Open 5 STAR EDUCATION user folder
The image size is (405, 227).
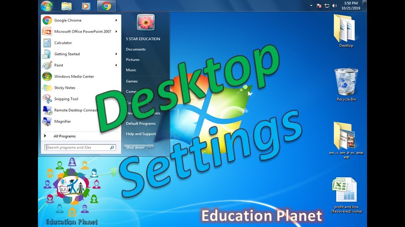pos(143,39)
